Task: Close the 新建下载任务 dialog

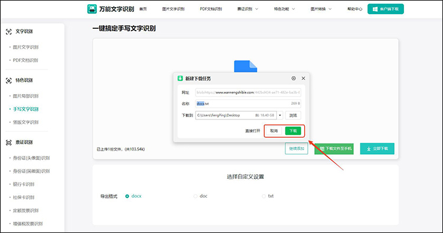Action: pyautogui.click(x=303, y=78)
